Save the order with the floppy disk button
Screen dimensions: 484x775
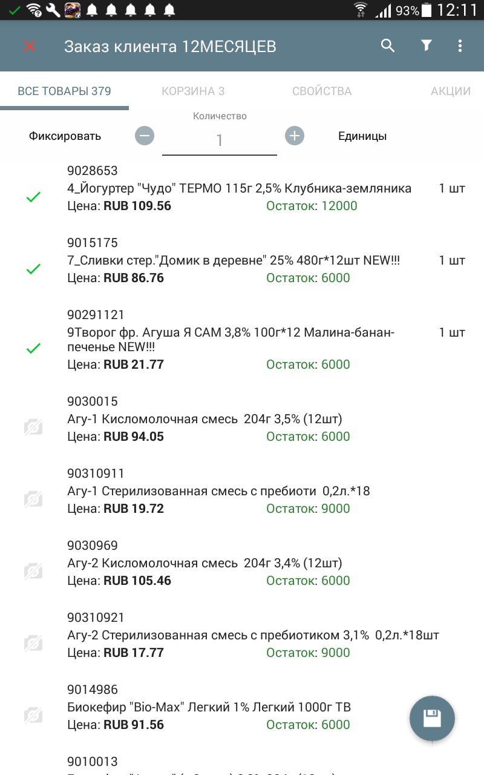432,719
